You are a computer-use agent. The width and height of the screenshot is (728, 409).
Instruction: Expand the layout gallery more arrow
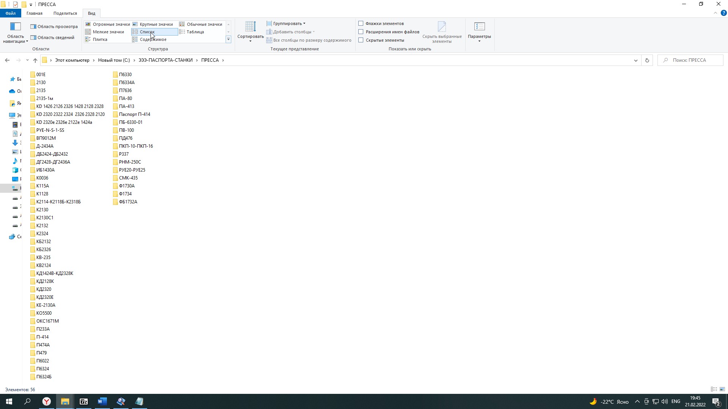coord(228,39)
